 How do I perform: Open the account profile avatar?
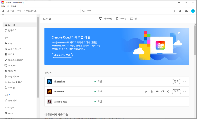[x=193, y=11]
